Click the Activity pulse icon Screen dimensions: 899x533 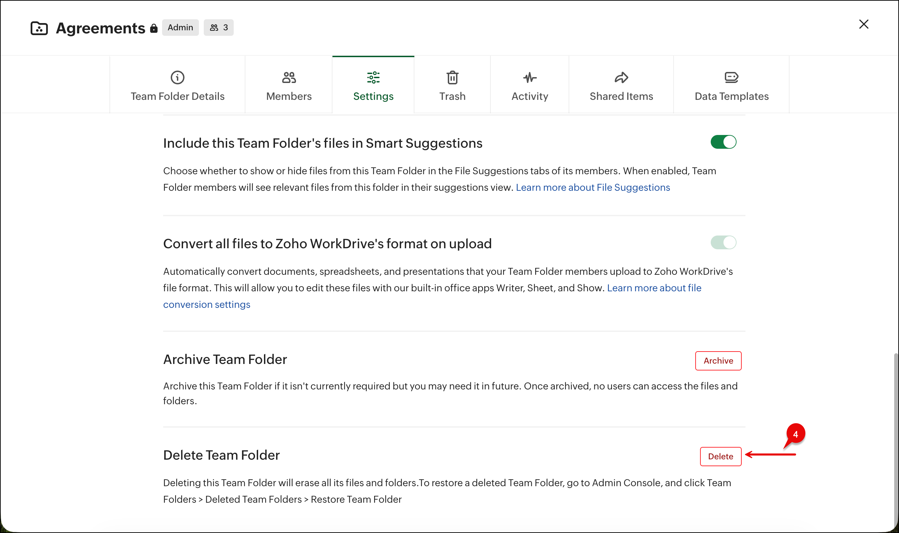pyautogui.click(x=530, y=77)
